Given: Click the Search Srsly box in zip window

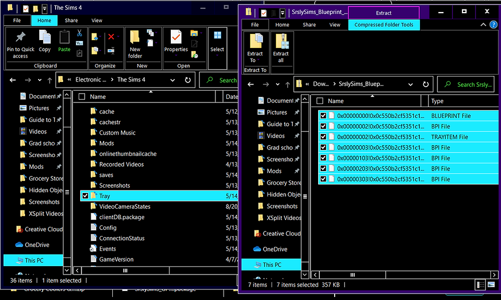Looking at the screenshot, I should [x=466, y=84].
